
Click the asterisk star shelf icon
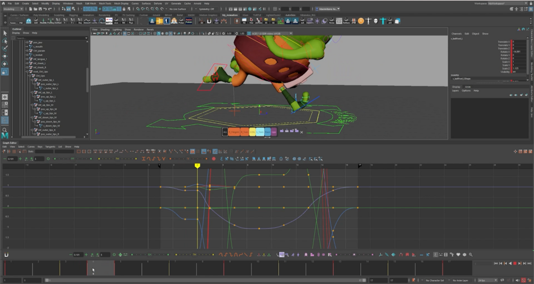pyautogui.click(x=317, y=21)
